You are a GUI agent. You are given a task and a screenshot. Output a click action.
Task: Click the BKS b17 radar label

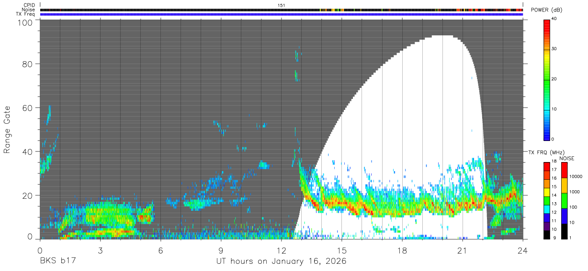click(58, 261)
